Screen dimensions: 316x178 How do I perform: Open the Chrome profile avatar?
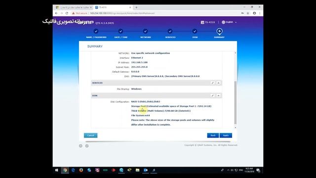[x=254, y=13]
